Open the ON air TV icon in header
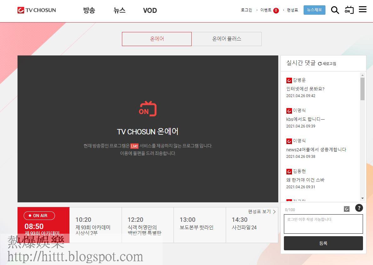 pyautogui.click(x=349, y=10)
